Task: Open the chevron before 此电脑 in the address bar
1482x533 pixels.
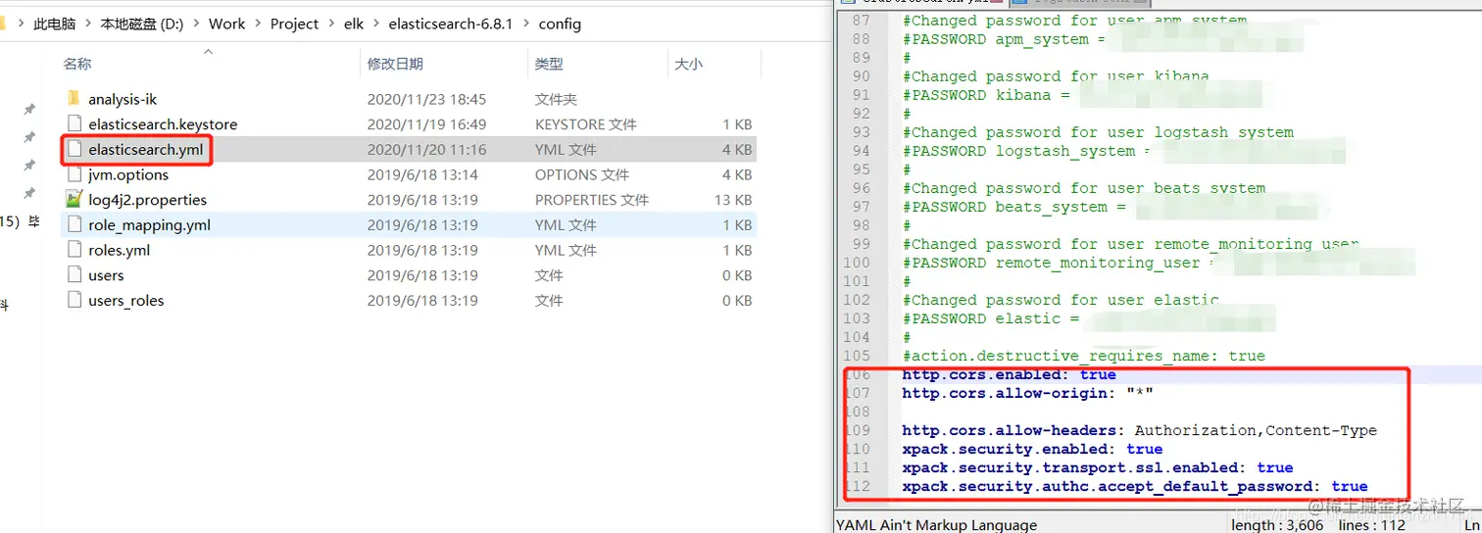Action: point(21,24)
